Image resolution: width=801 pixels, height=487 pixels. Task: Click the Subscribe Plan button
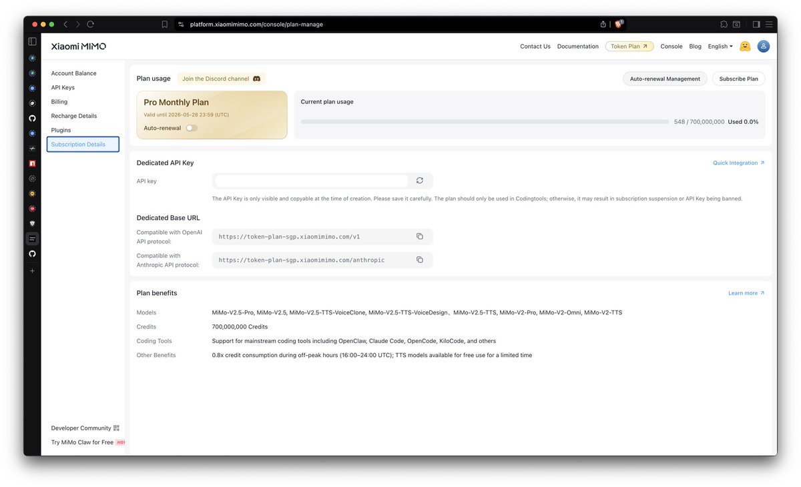click(x=738, y=79)
